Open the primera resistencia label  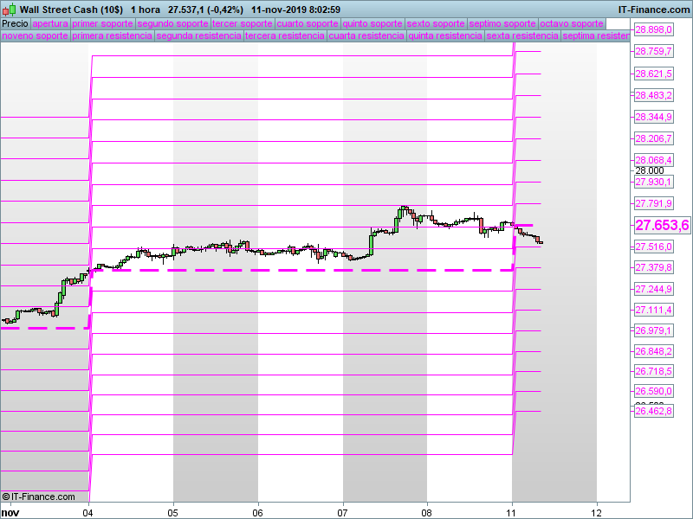[x=113, y=36]
